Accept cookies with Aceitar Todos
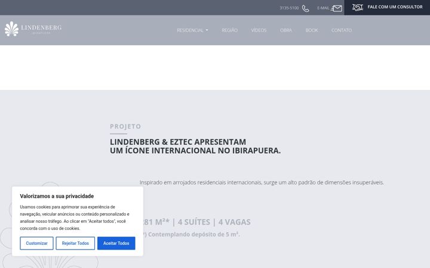 pos(116,243)
